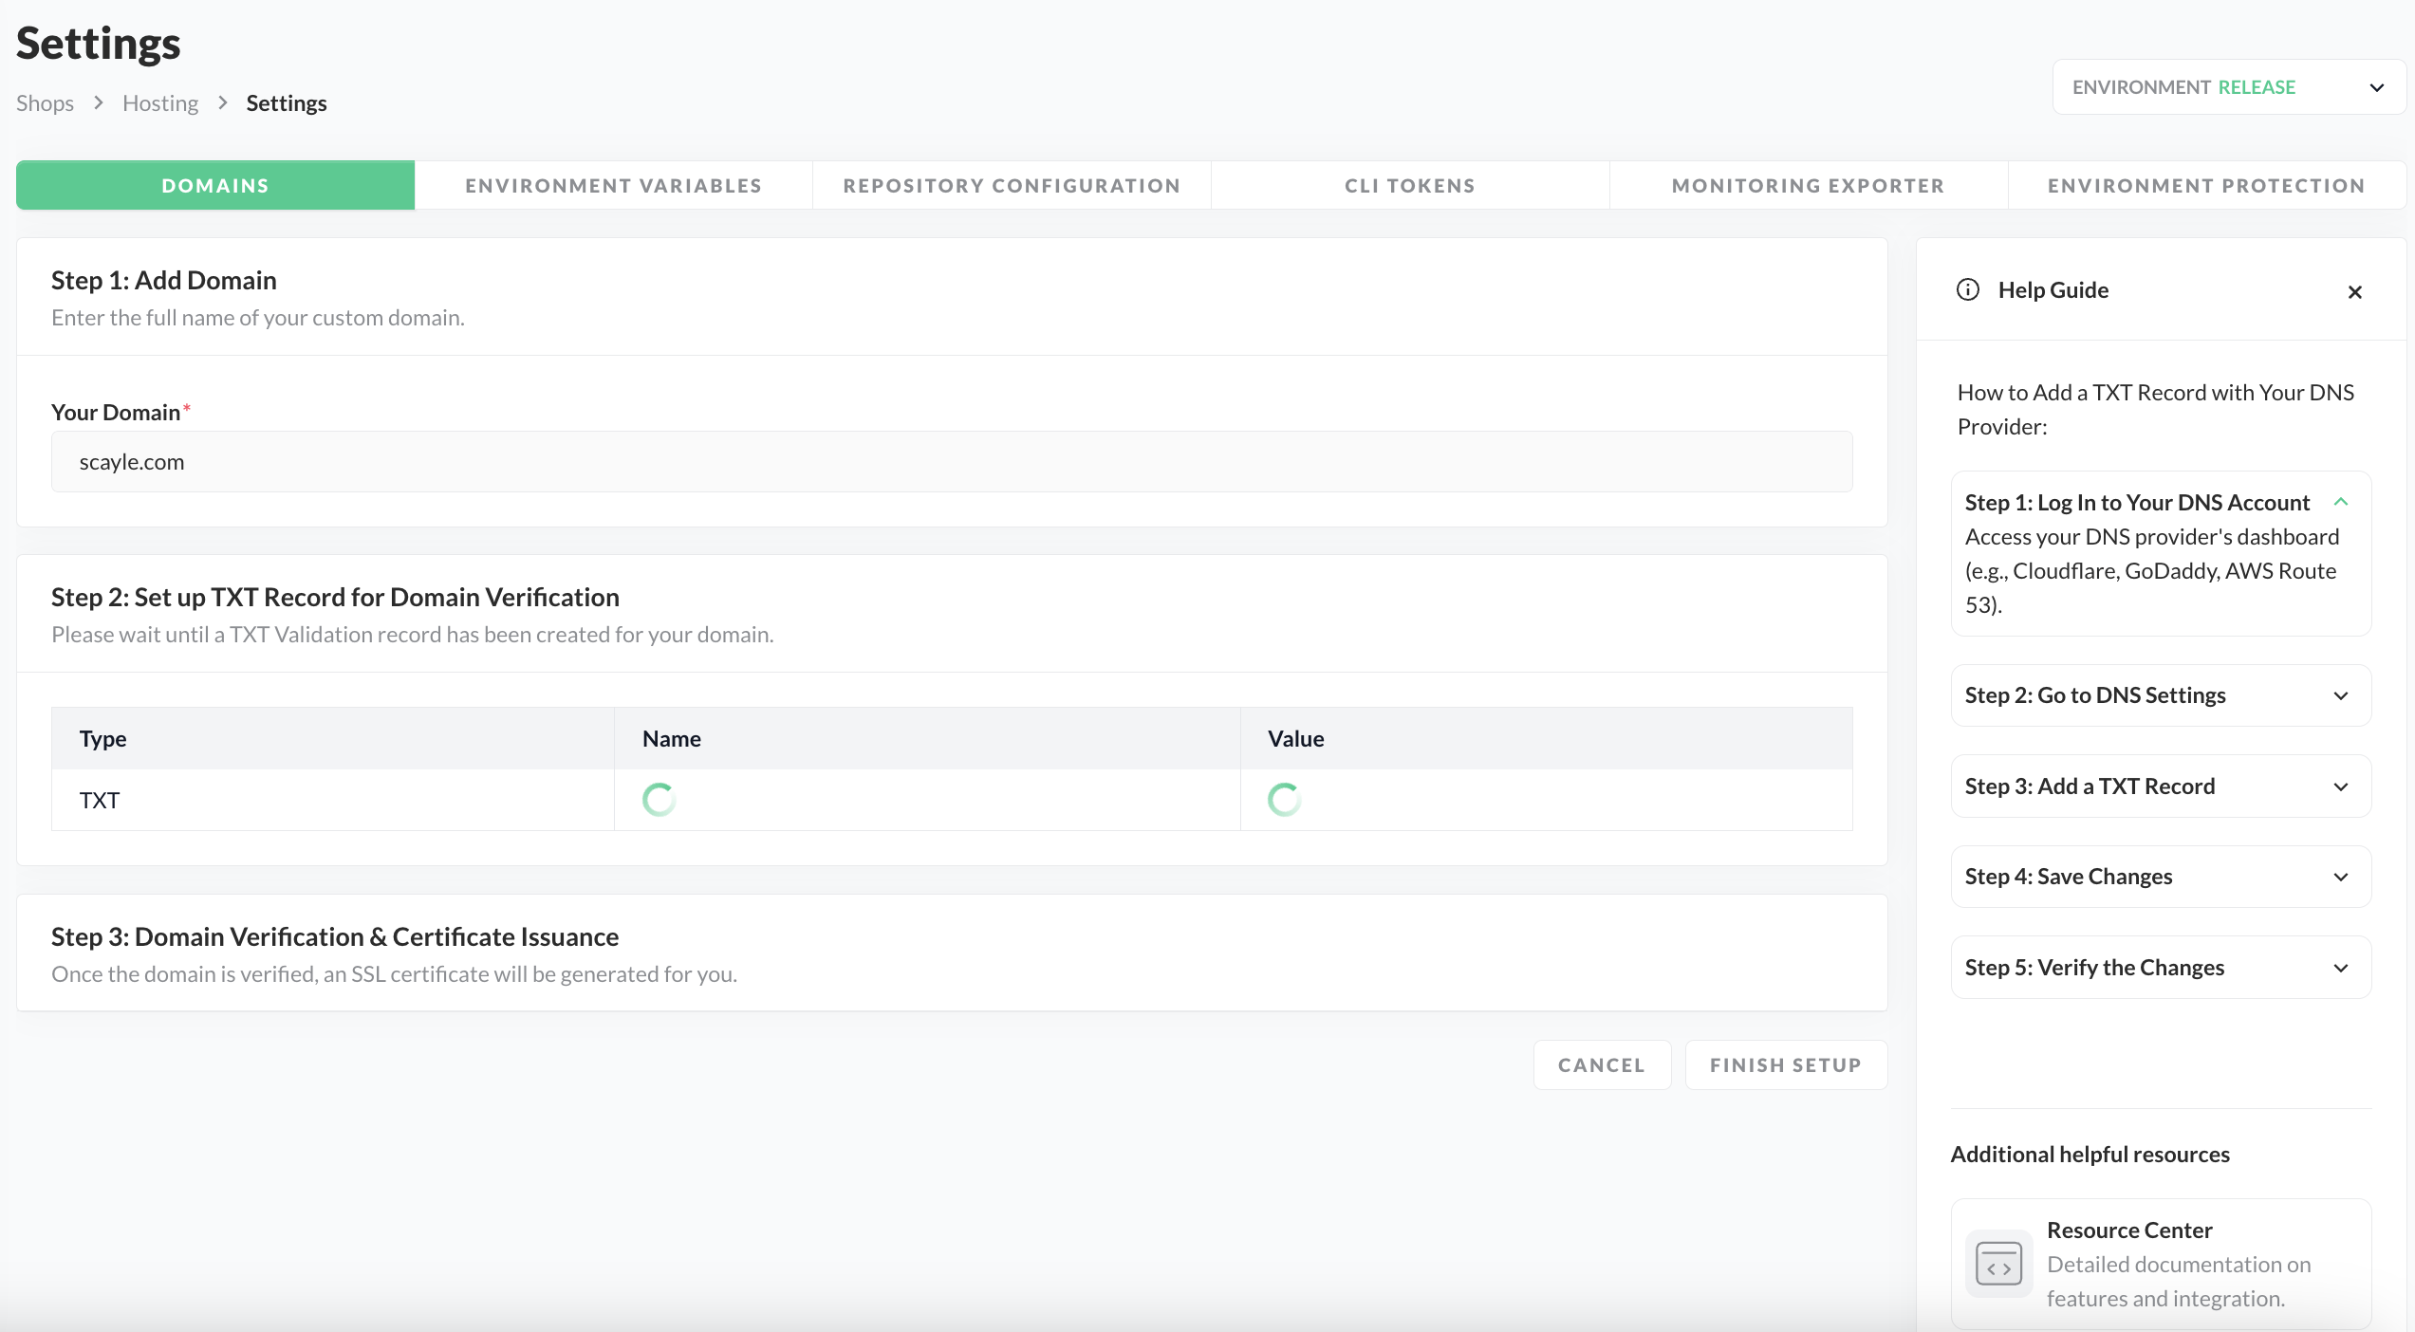2415x1332 pixels.
Task: Expand Step 5: Verify the Changes
Action: coord(2340,968)
